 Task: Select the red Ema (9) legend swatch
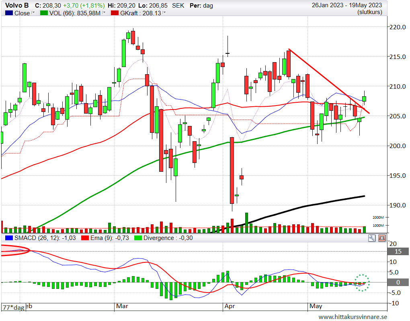85,238
